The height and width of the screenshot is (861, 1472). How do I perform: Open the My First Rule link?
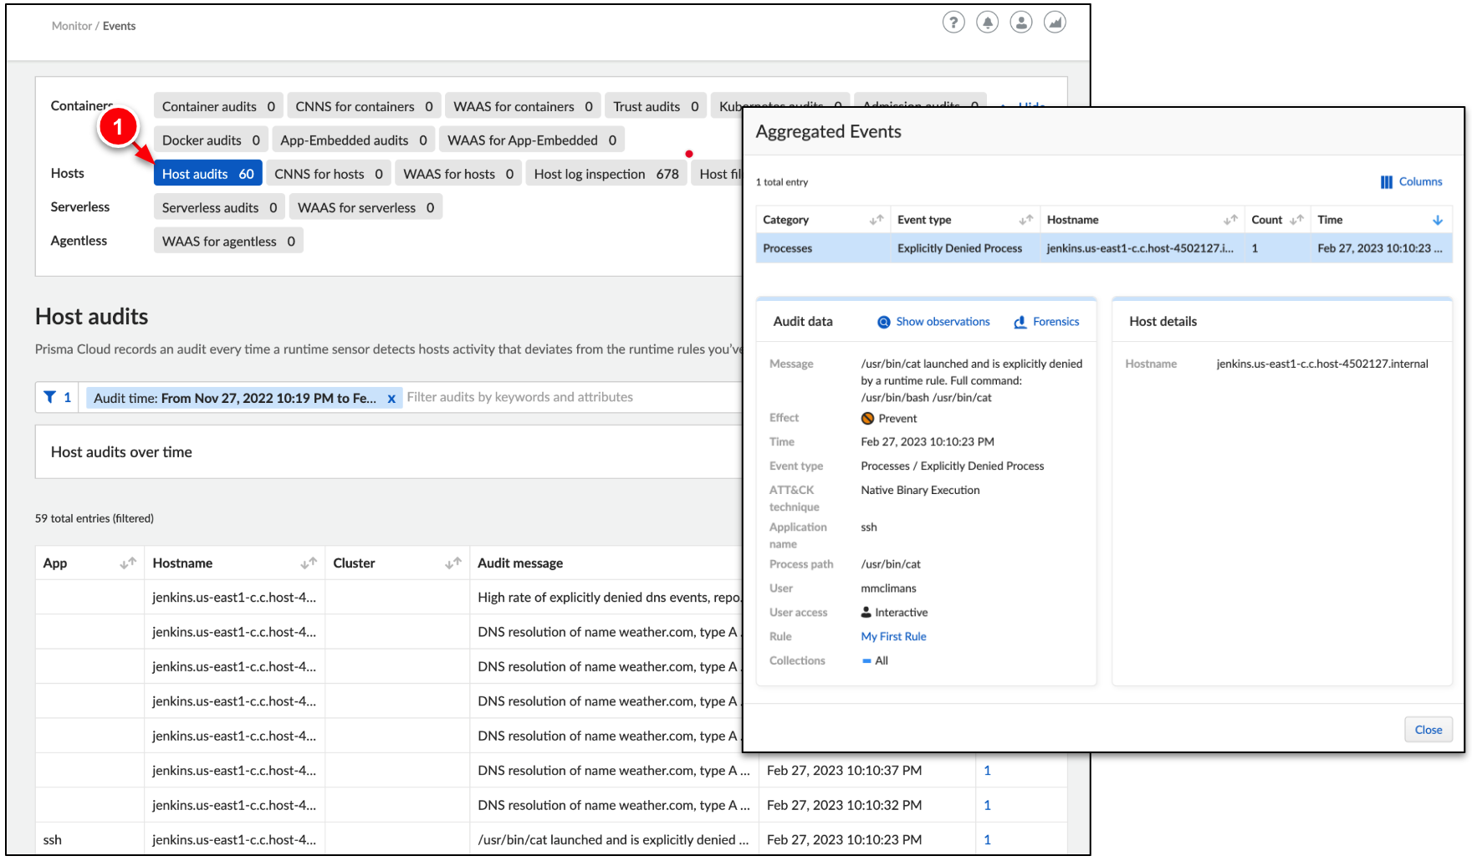pyautogui.click(x=892, y=636)
